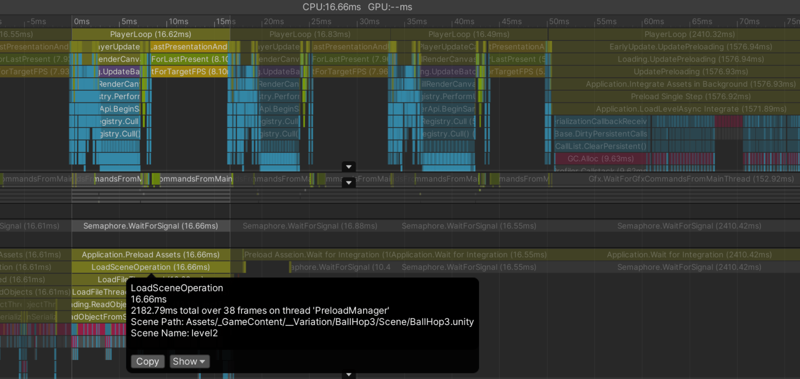Open the Show dropdown in the tooltip
The image size is (800, 379).
coord(189,361)
